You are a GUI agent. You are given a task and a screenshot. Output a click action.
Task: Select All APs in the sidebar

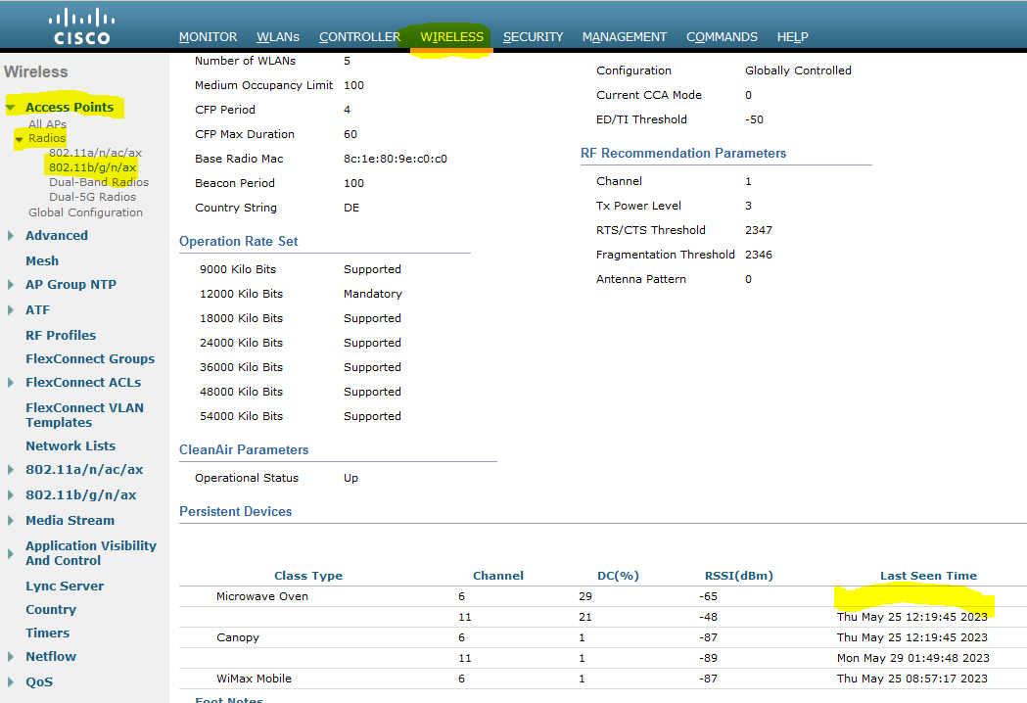pyautogui.click(x=46, y=123)
